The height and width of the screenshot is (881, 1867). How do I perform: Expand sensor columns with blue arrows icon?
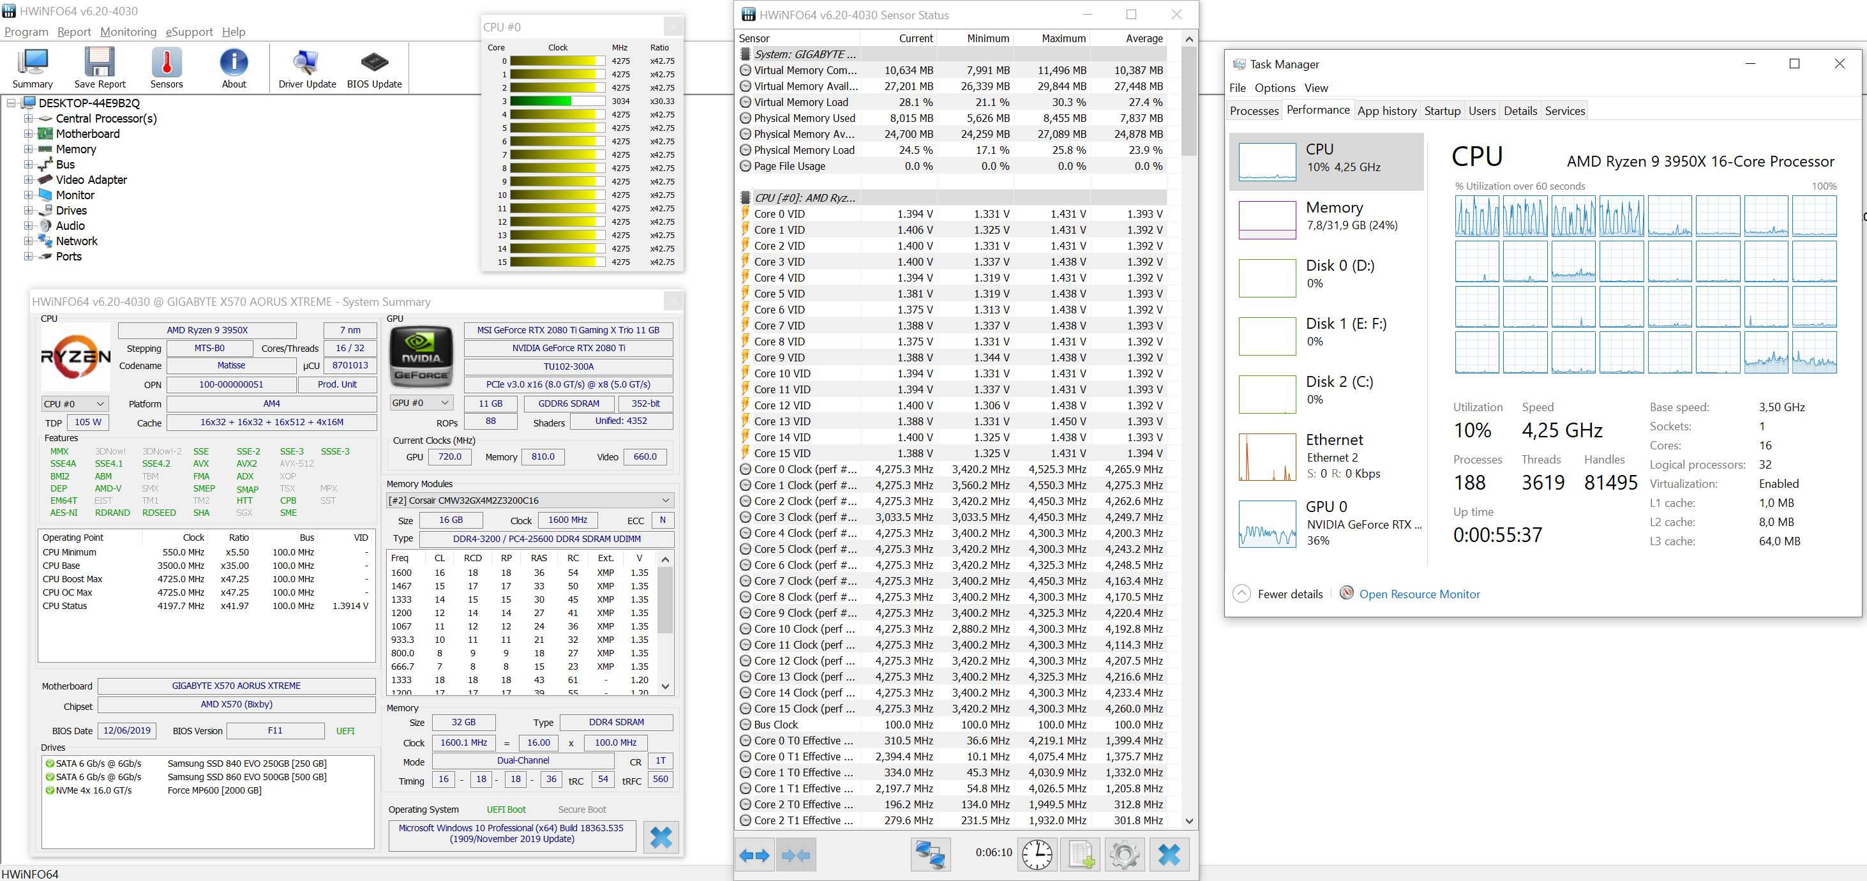pyautogui.click(x=754, y=854)
